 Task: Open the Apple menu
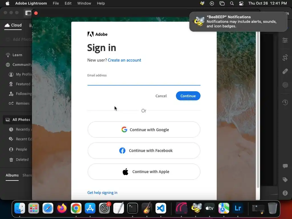7,3
